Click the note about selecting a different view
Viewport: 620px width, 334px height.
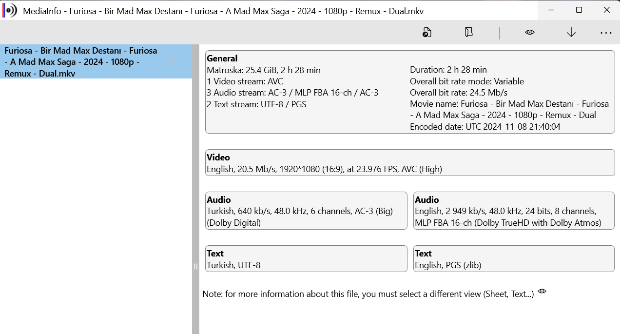tap(368, 295)
